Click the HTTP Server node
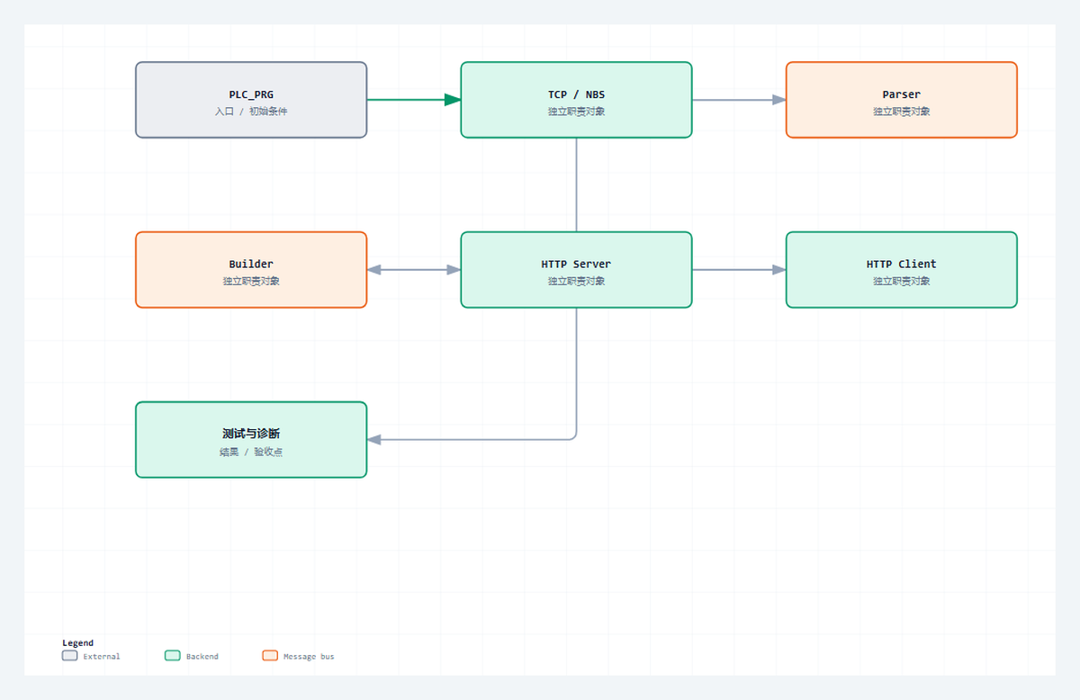Image resolution: width=1080 pixels, height=700 pixels. point(576,270)
